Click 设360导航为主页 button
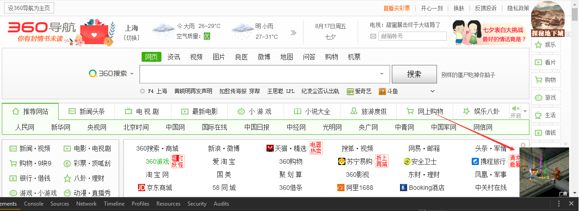 [x=30, y=8]
